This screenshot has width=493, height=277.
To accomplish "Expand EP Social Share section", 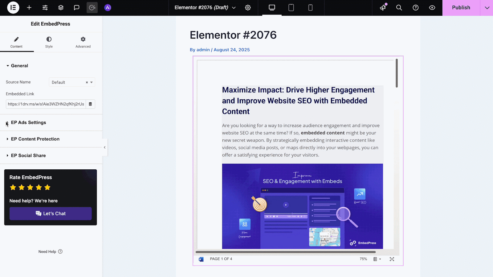I will (x=51, y=155).
